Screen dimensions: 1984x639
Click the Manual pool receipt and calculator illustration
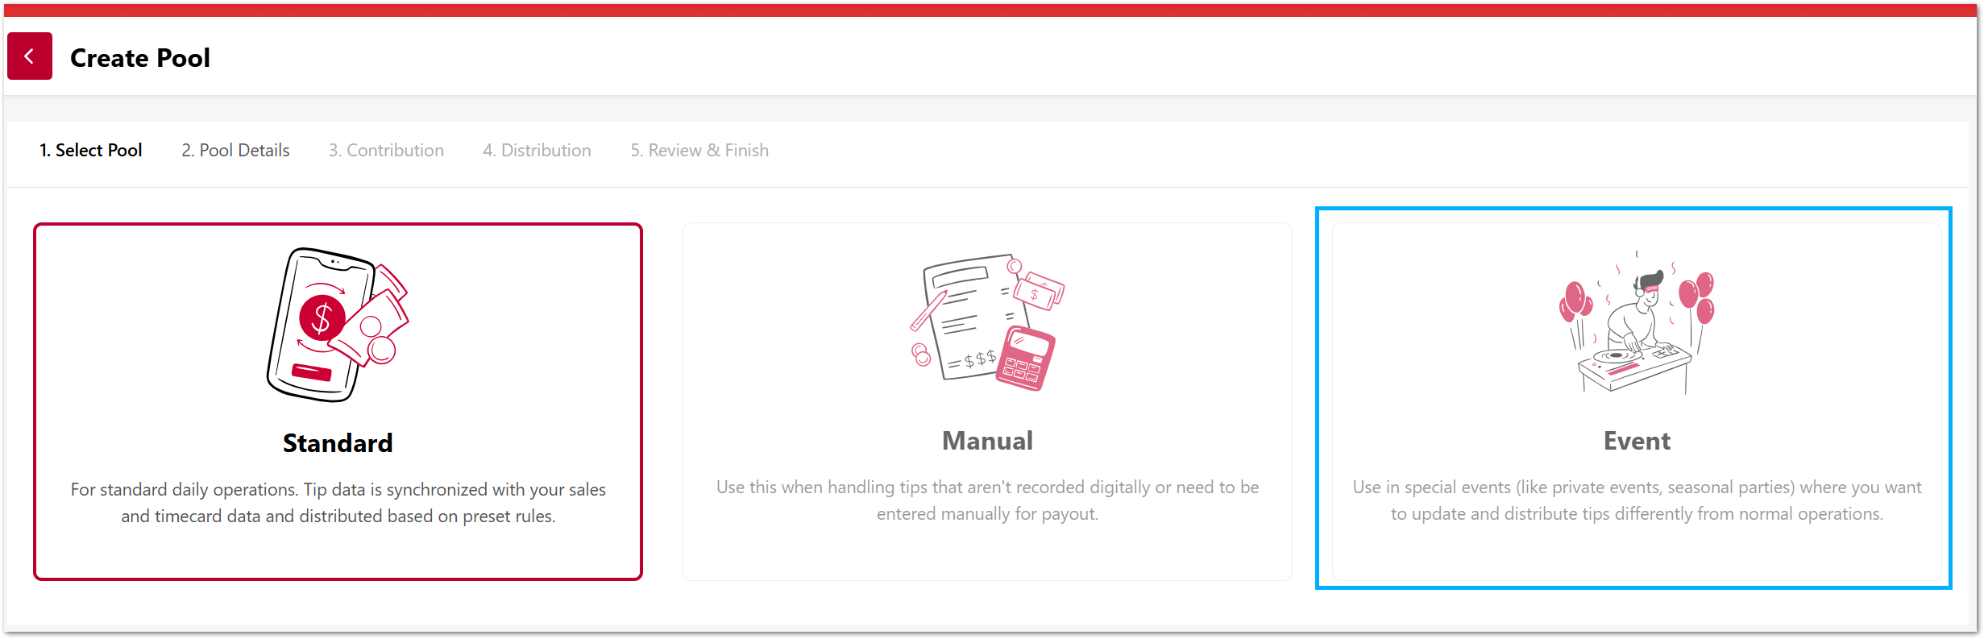(x=987, y=322)
